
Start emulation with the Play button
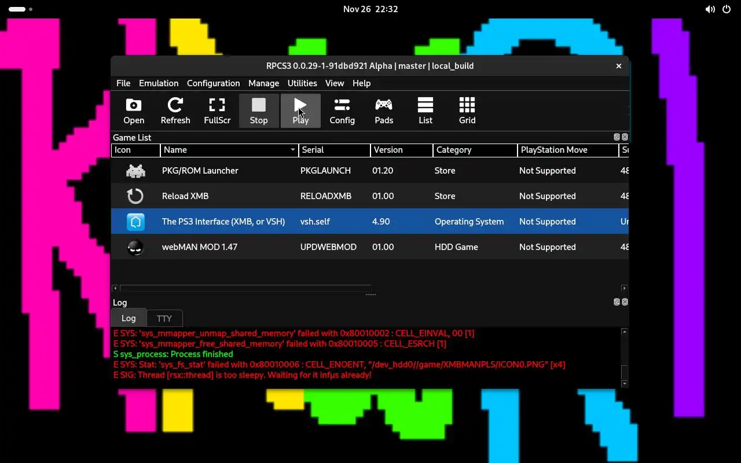pos(300,111)
